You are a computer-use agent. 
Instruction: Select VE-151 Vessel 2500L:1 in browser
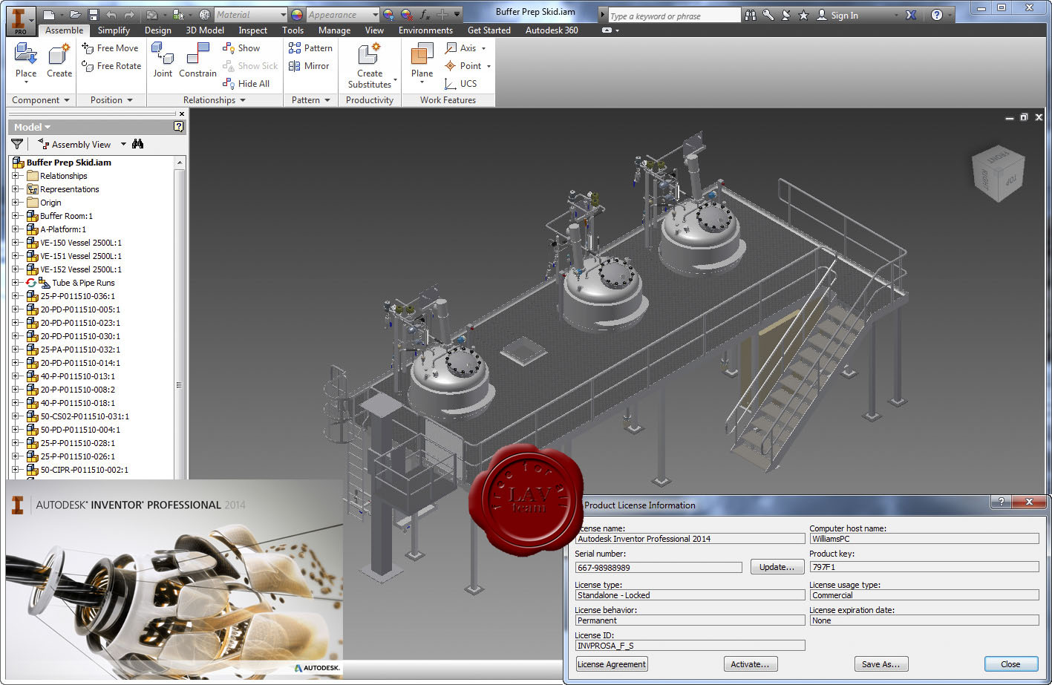pos(80,256)
